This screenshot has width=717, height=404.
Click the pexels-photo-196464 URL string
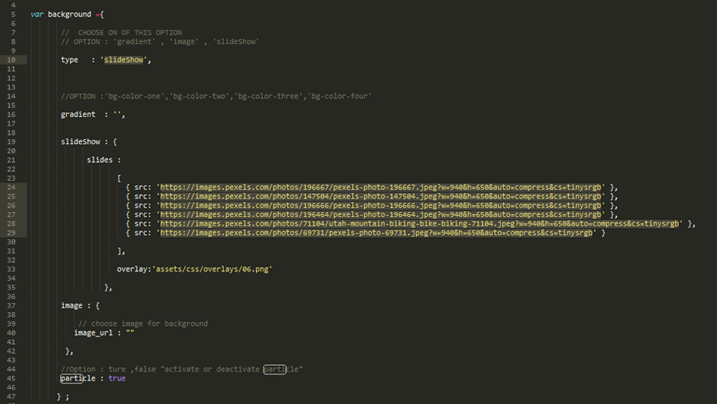pos(380,215)
